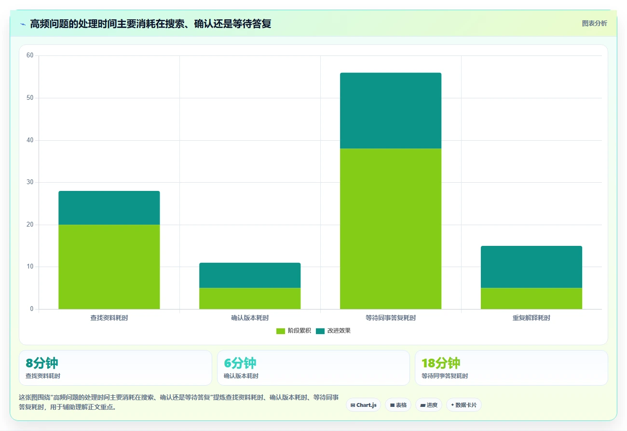
Task: Click the y-axis value 30
Action: [x=30, y=182]
